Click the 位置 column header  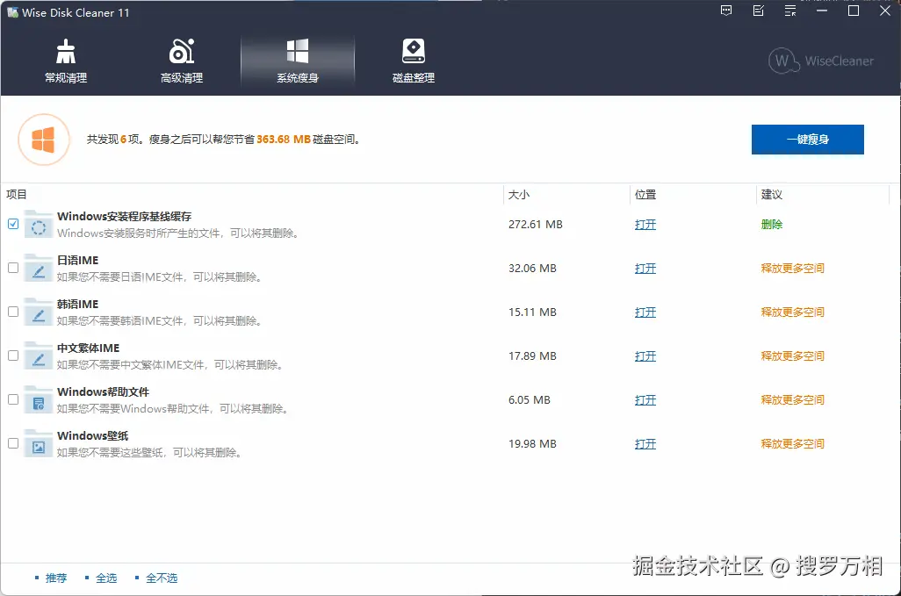645,195
